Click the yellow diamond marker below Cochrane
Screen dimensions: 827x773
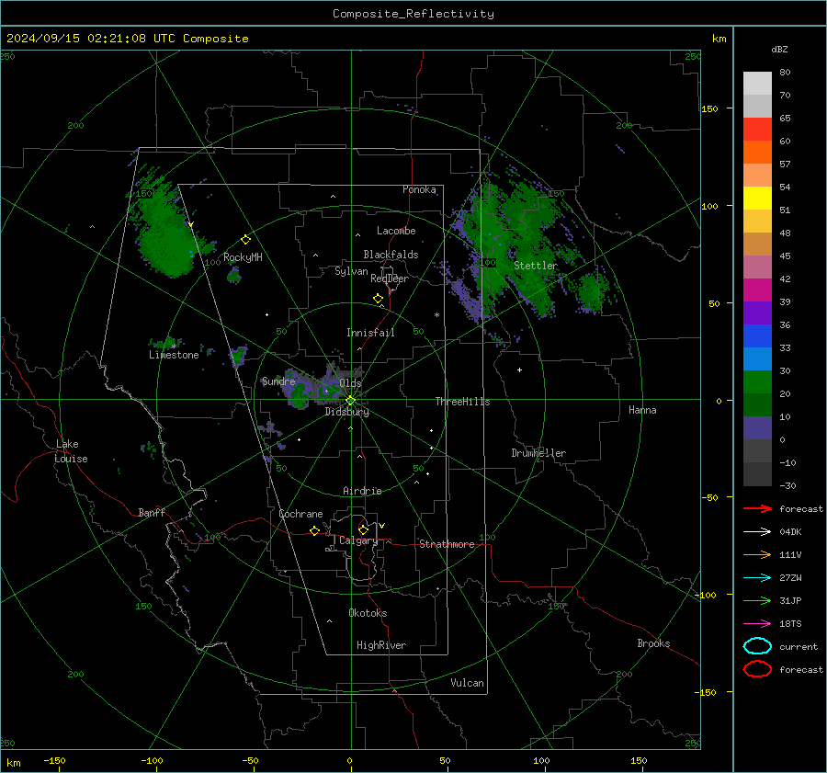click(314, 530)
